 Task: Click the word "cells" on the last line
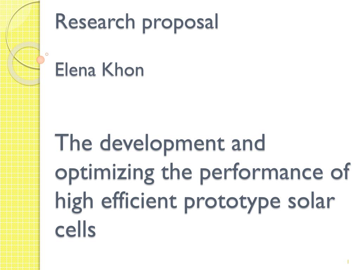[75, 229]
